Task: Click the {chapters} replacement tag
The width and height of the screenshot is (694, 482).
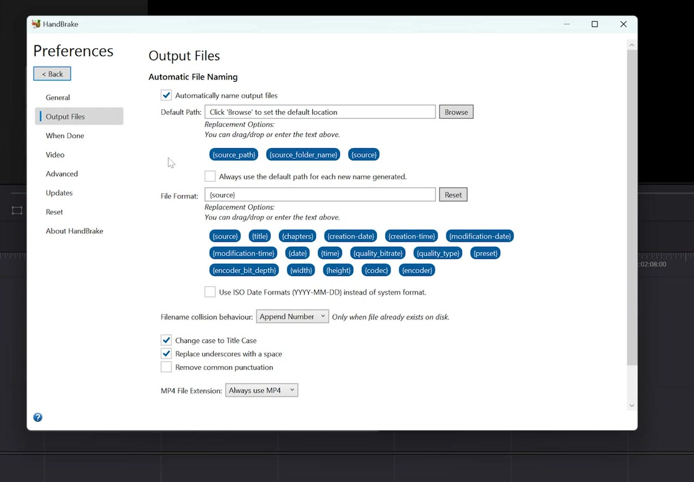Action: click(297, 236)
